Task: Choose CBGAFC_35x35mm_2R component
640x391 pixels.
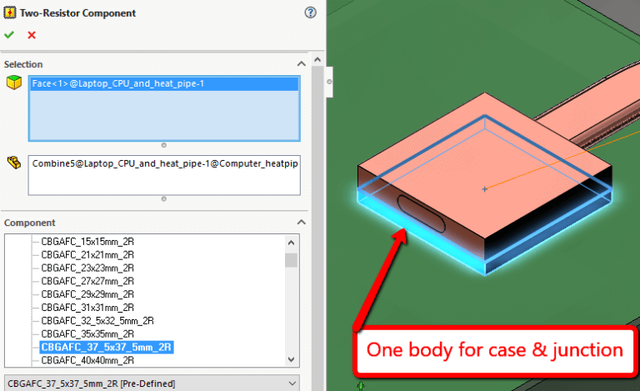Action: tap(86, 333)
